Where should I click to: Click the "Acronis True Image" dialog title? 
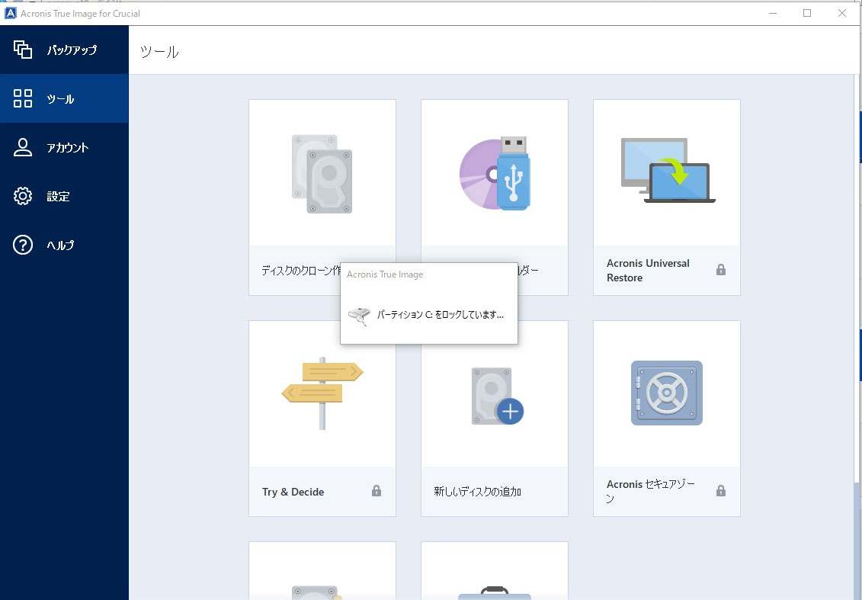[x=385, y=274]
